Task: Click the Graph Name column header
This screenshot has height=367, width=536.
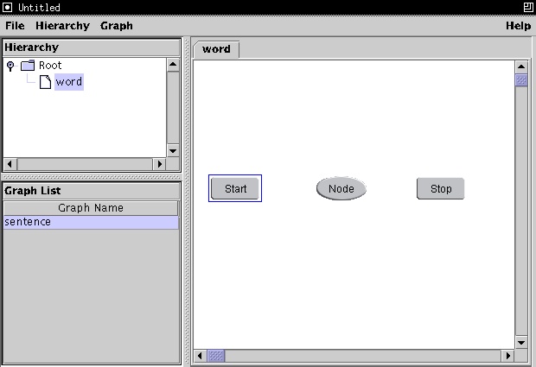Action: [x=91, y=208]
